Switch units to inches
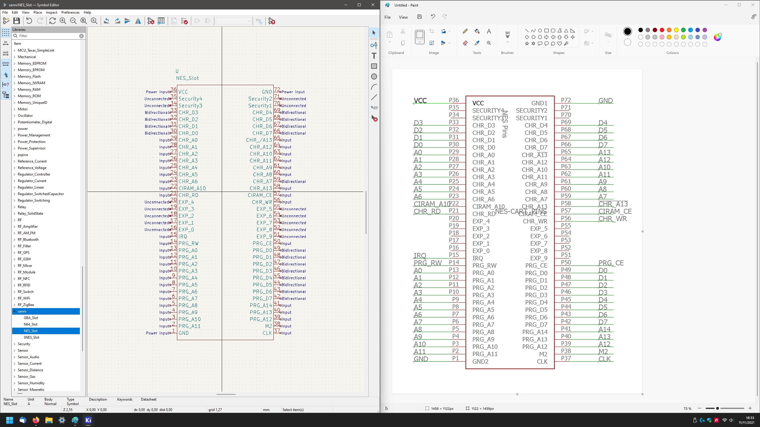 (x=6, y=43)
